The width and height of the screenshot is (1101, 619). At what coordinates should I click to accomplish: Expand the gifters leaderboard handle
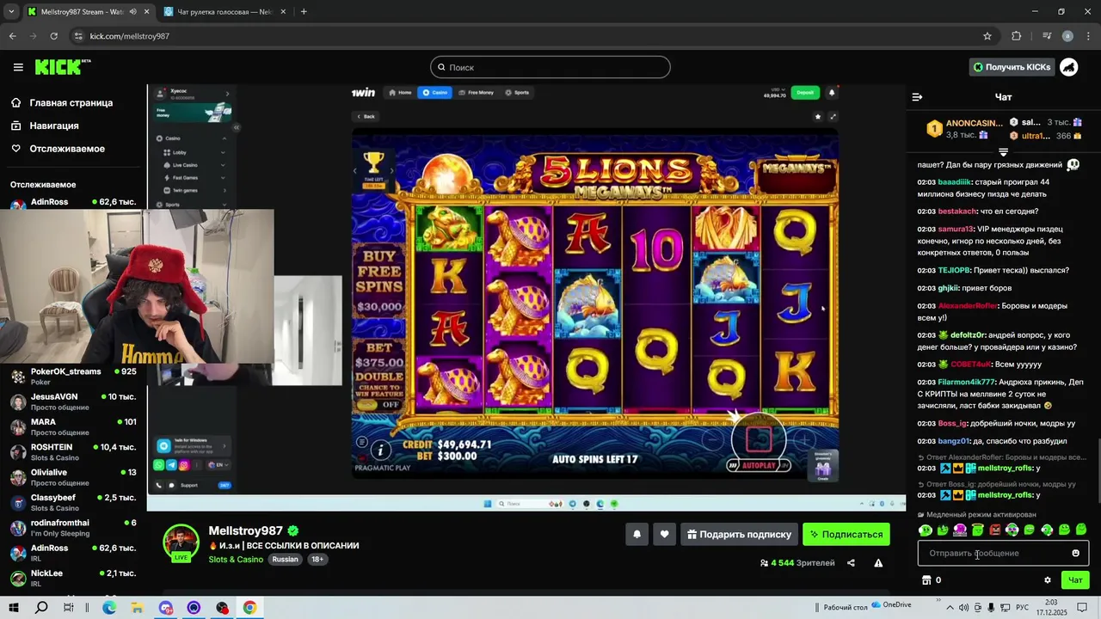pyautogui.click(x=1003, y=152)
